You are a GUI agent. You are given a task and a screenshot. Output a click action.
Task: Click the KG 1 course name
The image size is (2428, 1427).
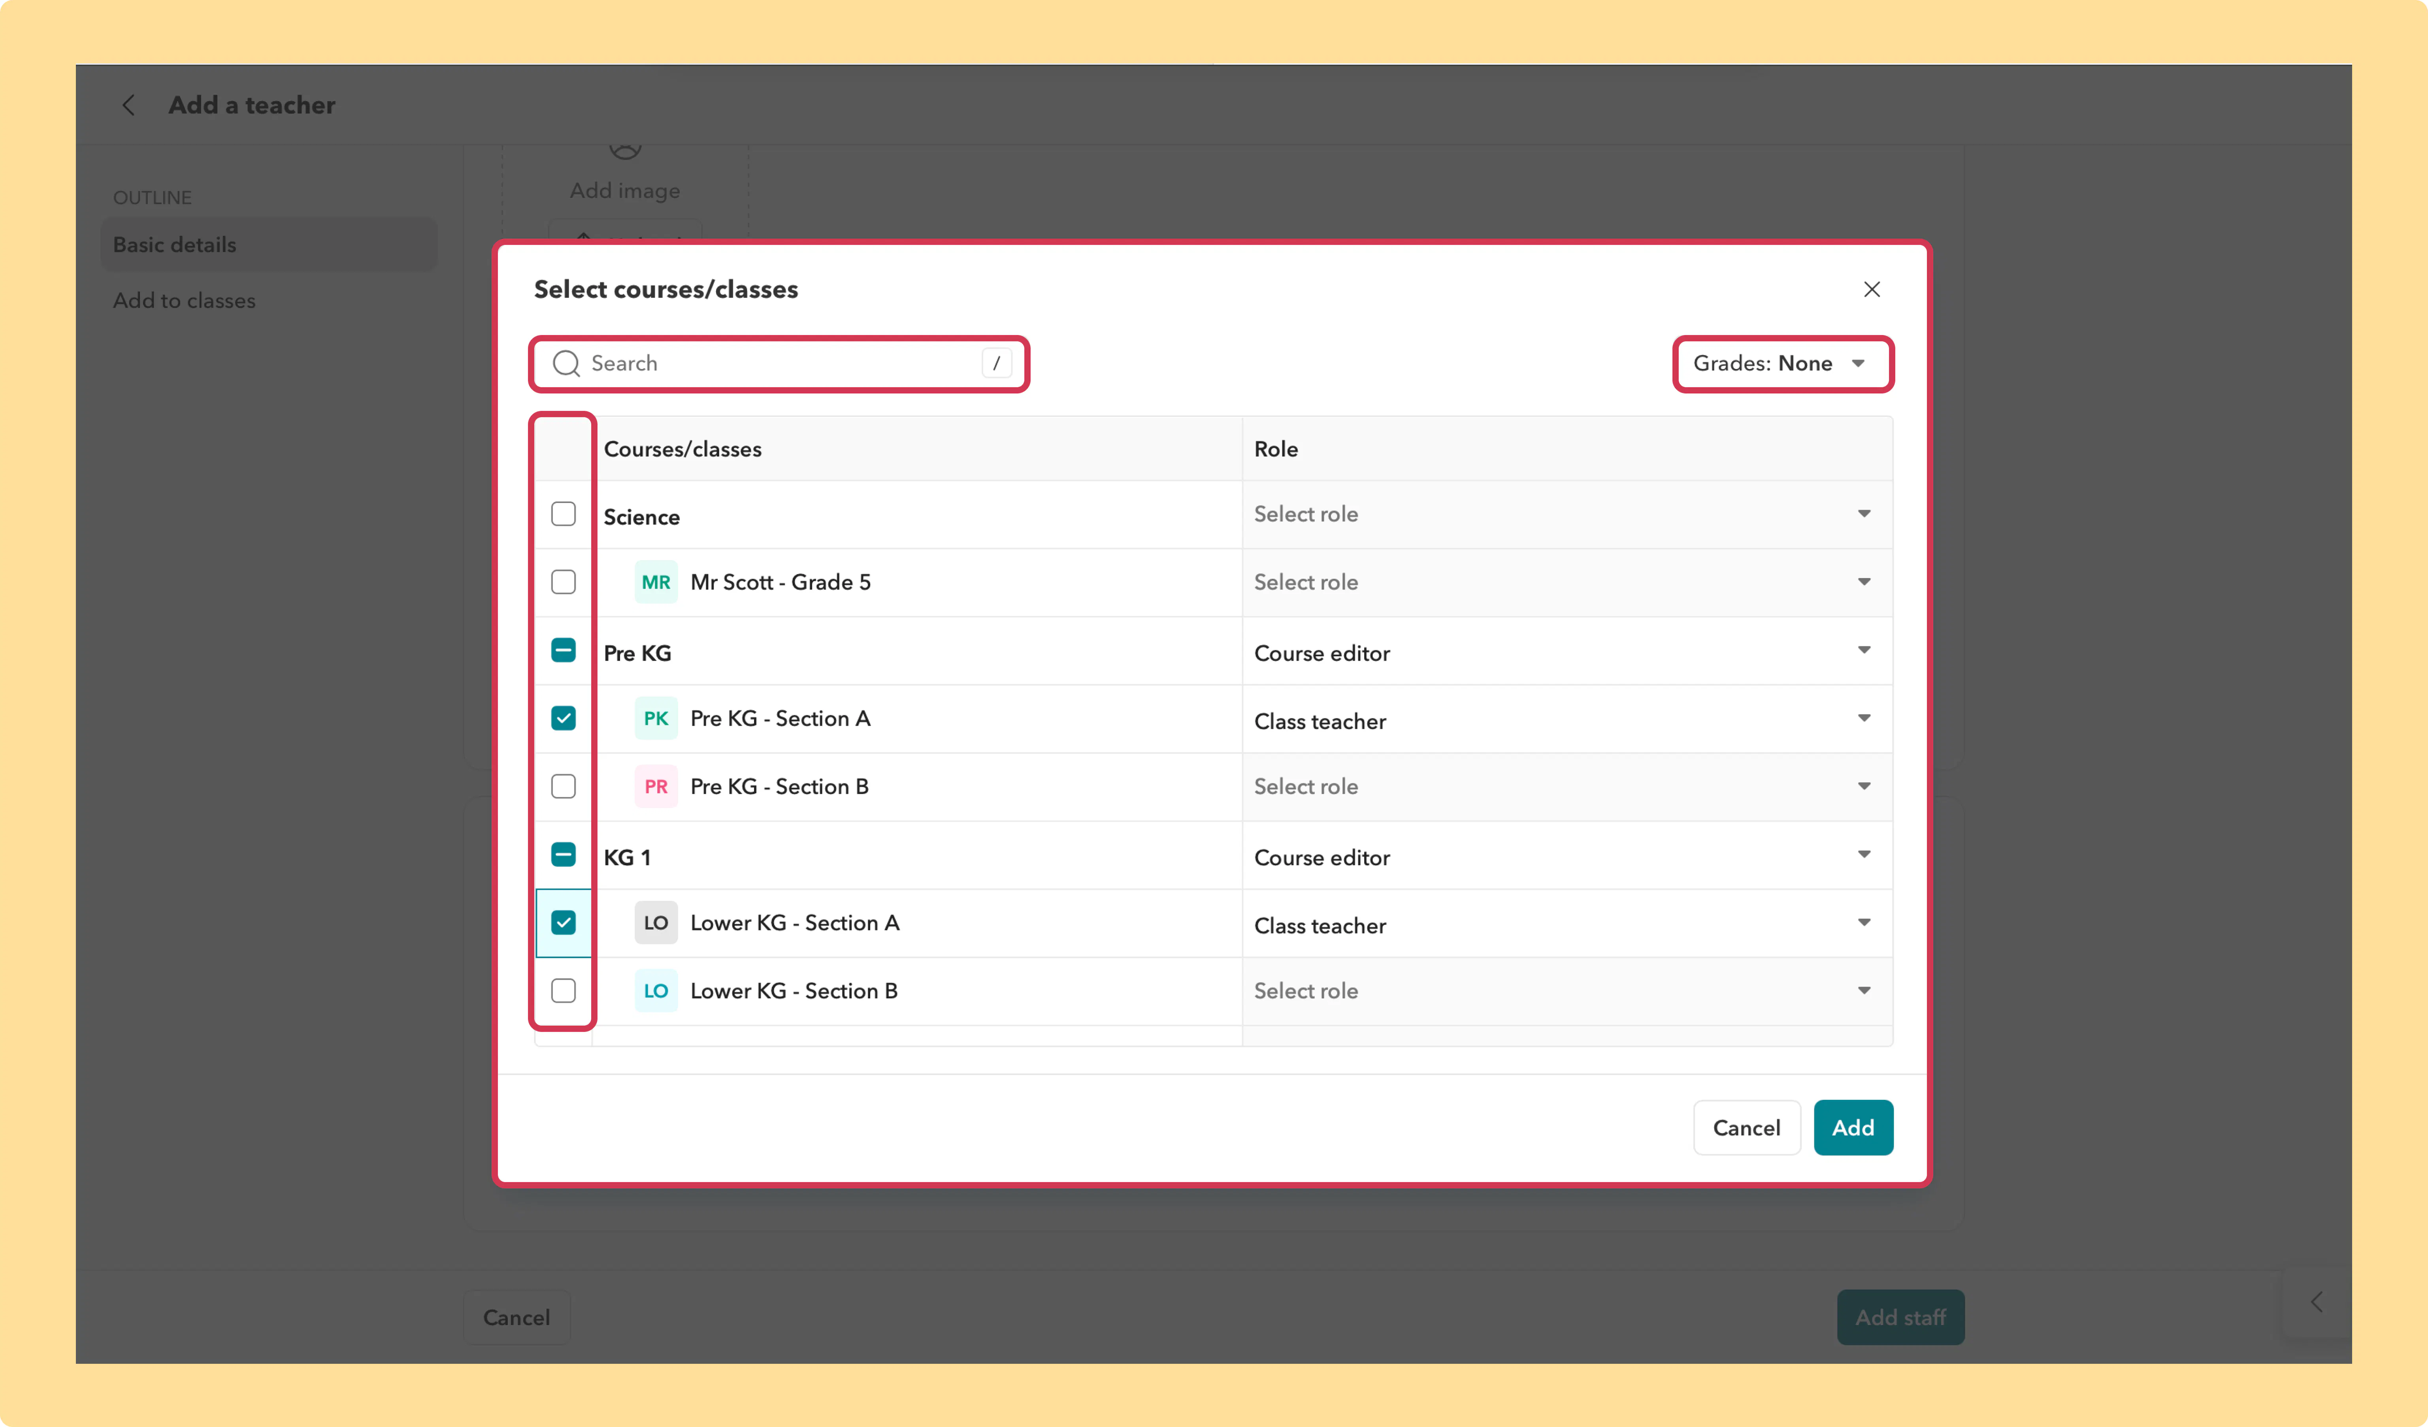[x=627, y=858]
